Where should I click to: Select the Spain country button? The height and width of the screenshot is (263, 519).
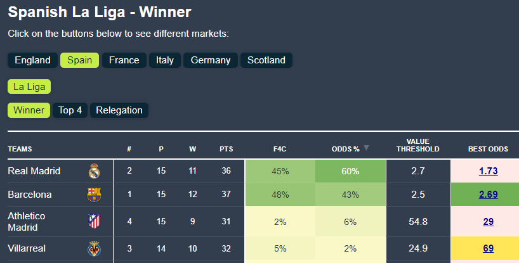coord(80,60)
